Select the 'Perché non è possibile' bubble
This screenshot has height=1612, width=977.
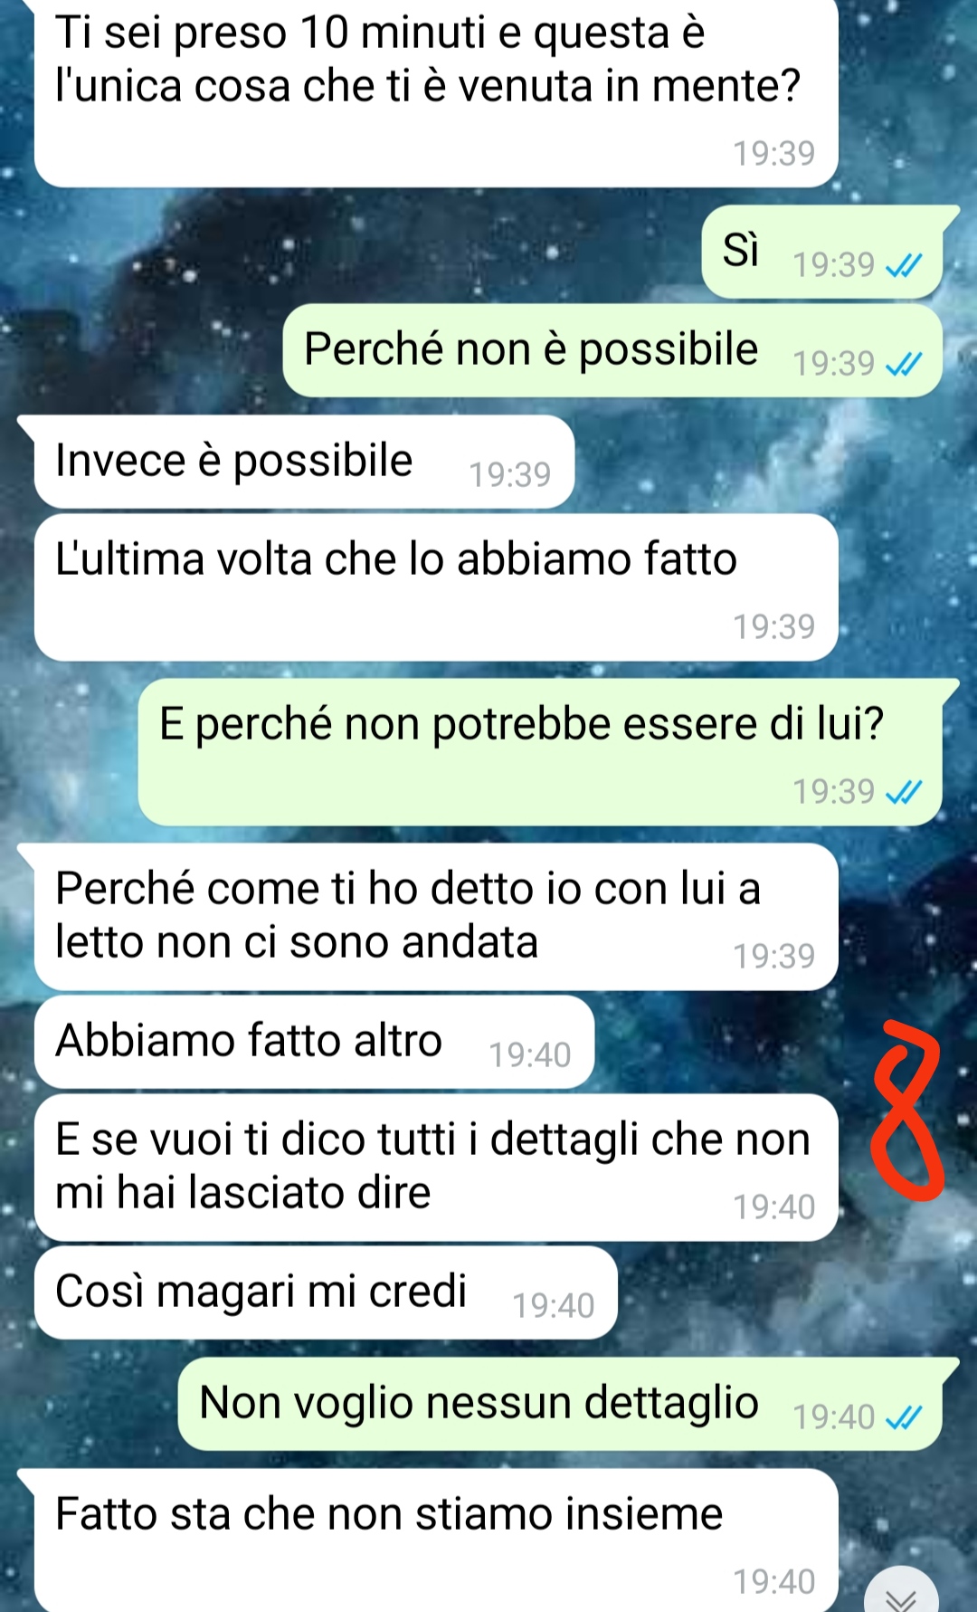(612, 350)
